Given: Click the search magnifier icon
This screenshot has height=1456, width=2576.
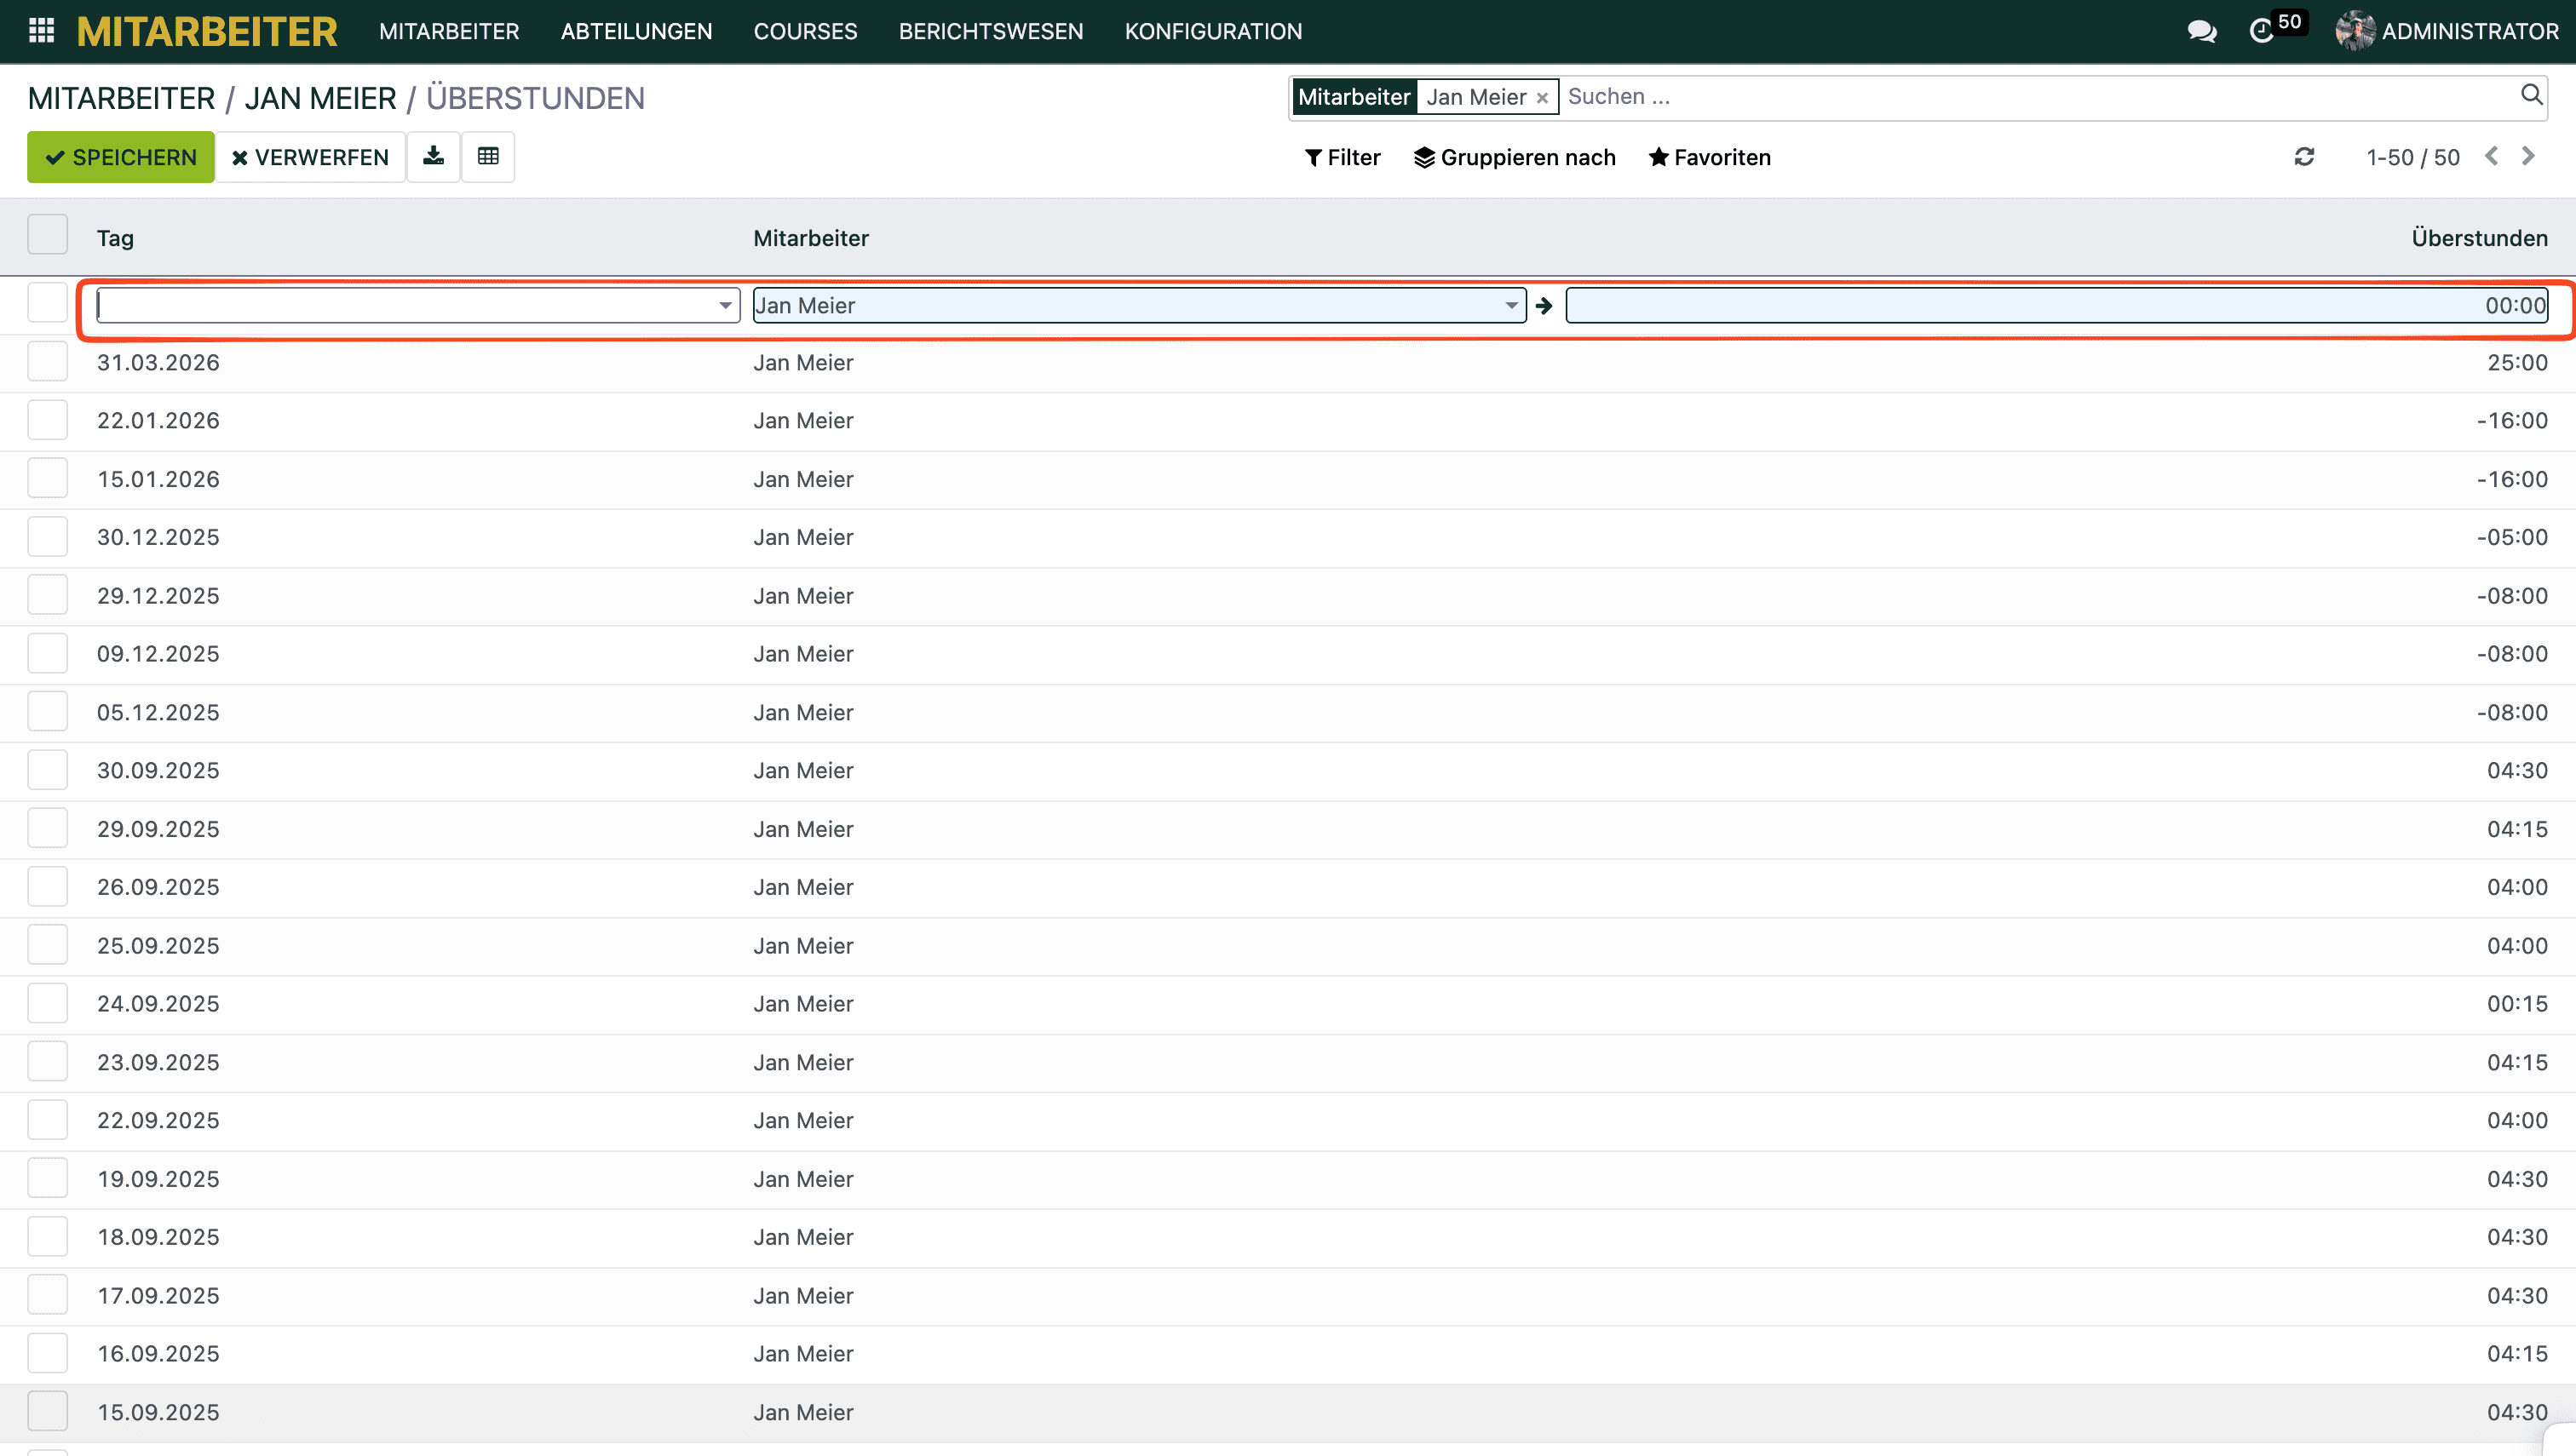Looking at the screenshot, I should 2531,95.
